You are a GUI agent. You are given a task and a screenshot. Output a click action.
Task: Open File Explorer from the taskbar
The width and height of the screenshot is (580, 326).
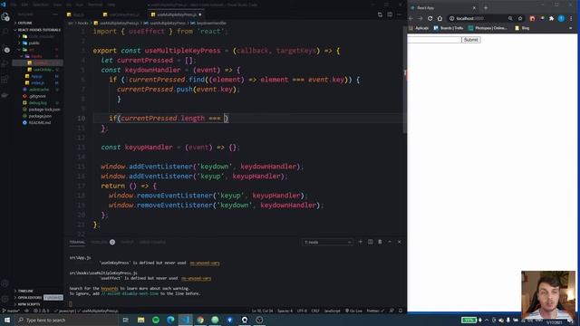(141, 320)
